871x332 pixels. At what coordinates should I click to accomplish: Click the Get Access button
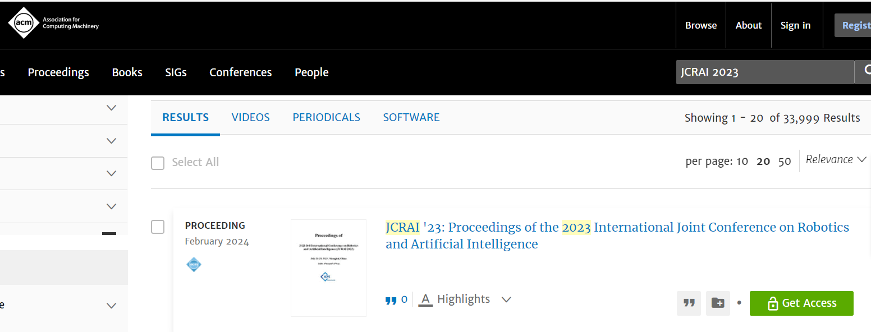pos(801,303)
